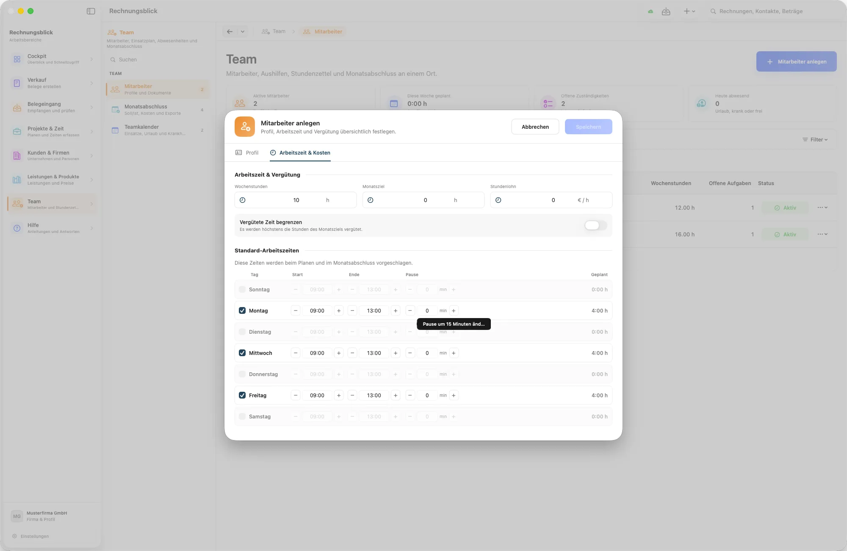Click the Stundenlohn input field
The height and width of the screenshot is (551, 847).
pos(551,200)
